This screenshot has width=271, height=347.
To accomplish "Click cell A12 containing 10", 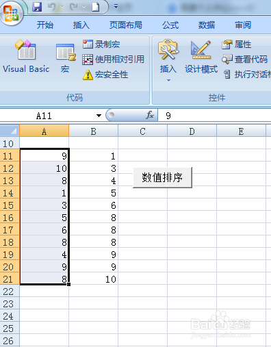I will point(44,168).
